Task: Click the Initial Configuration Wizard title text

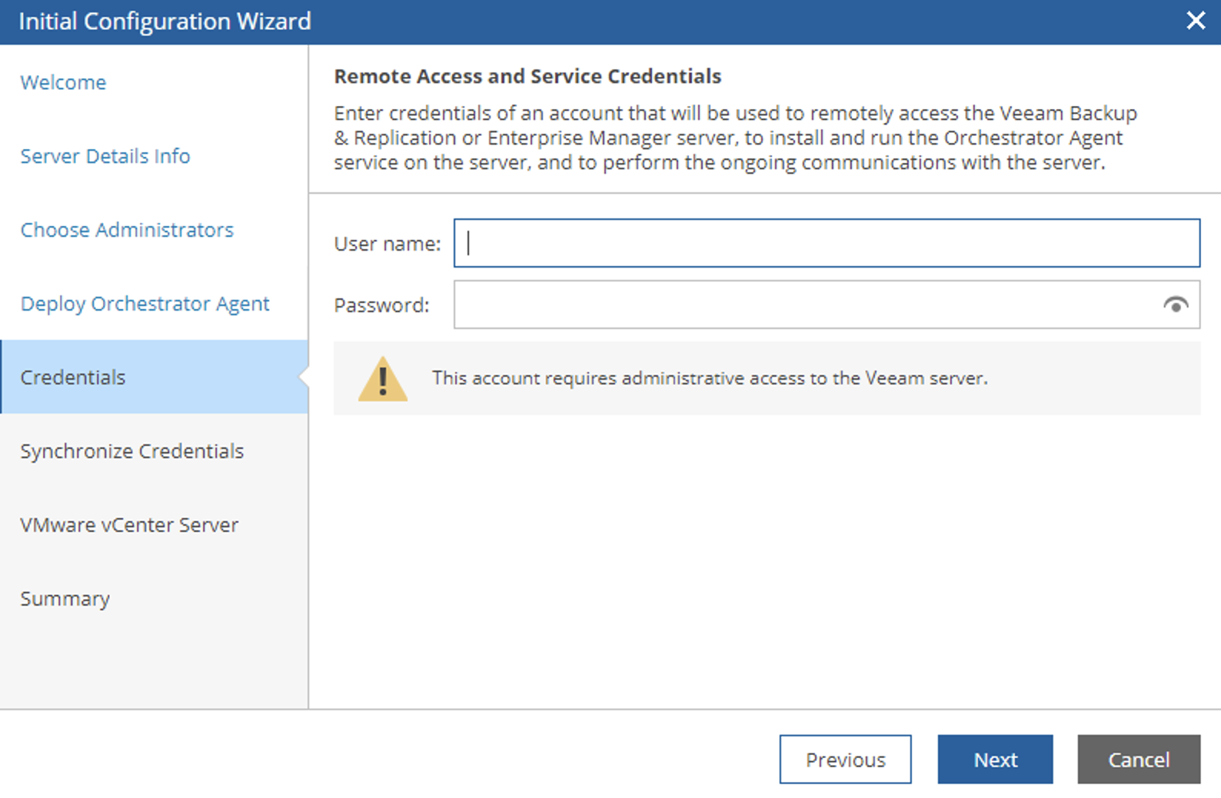Action: (165, 21)
